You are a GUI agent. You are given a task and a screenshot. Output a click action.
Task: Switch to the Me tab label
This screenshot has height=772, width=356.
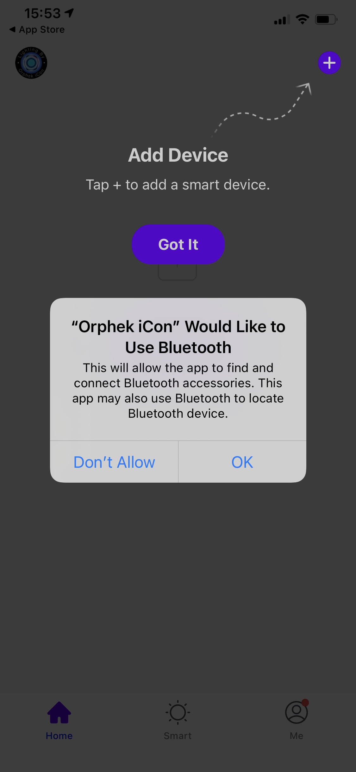(x=297, y=736)
